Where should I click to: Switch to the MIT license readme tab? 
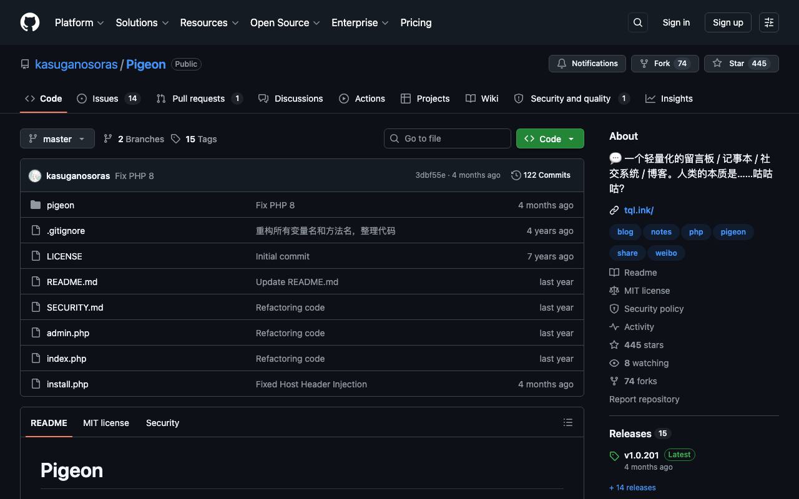click(106, 423)
